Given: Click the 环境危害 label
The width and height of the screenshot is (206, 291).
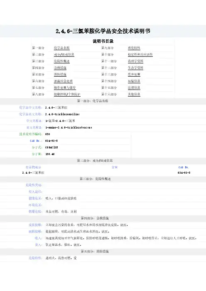Looking at the screenshot, I should pyautogui.click(x=36, y=205).
